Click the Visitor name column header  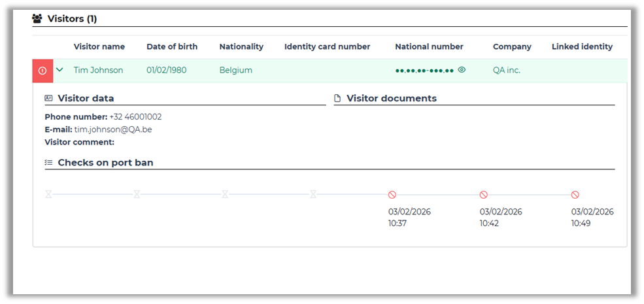tap(99, 47)
